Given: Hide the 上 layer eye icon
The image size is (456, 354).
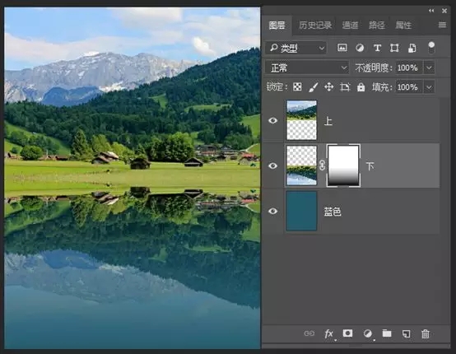Looking at the screenshot, I should [272, 120].
